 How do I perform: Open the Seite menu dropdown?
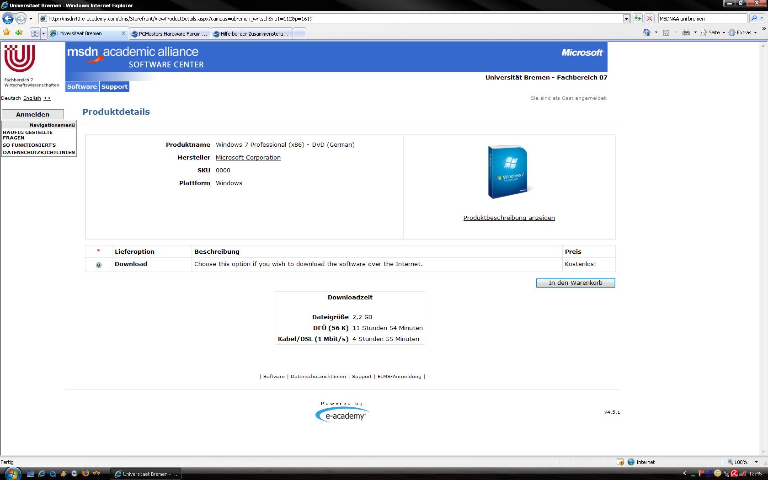713,32
